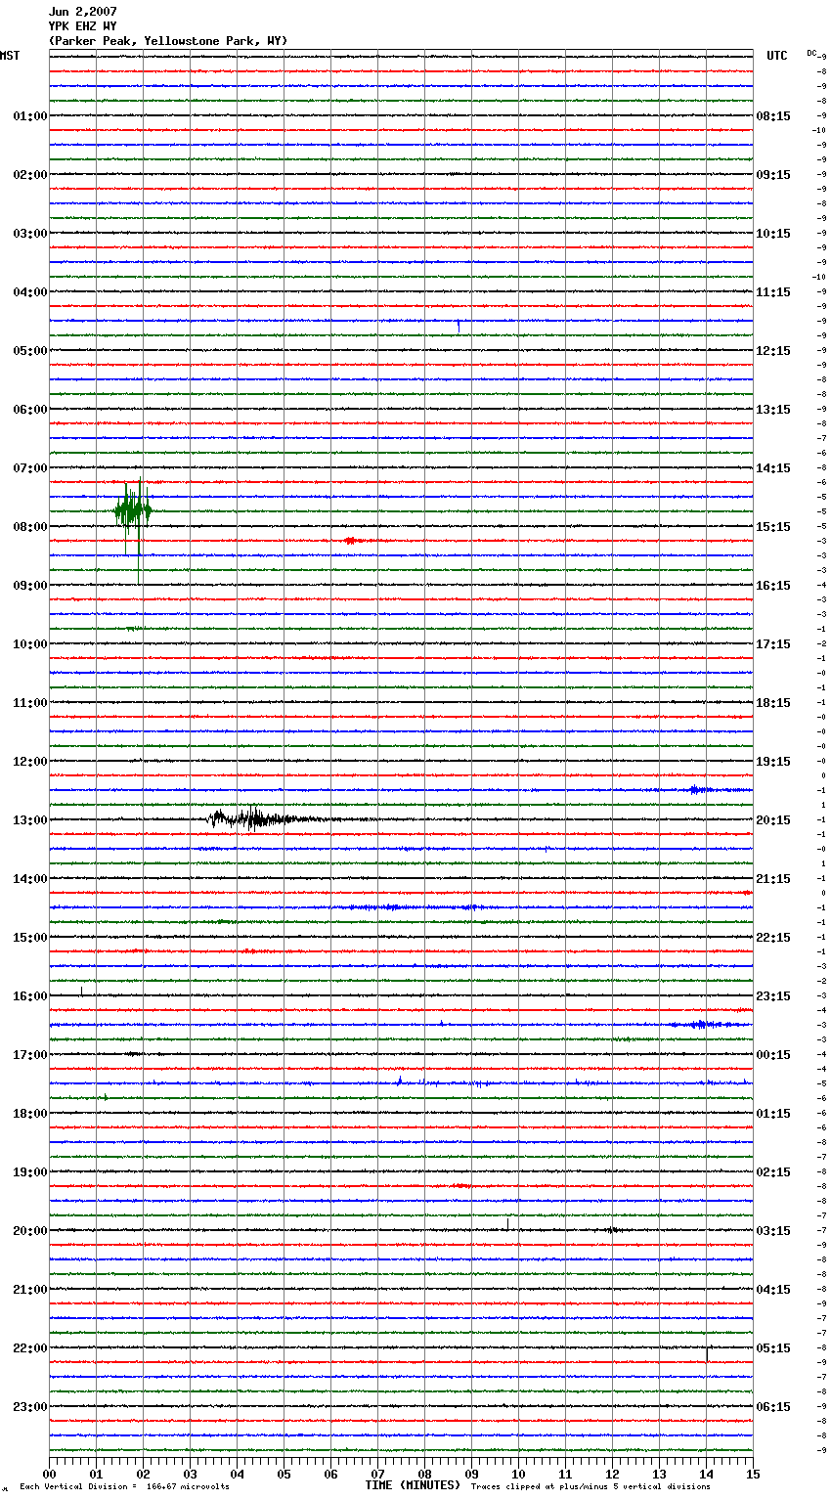Viewport: 831px width, 1500px height.
Task: Select the 23:00 MST hour label
Action: [x=30, y=1407]
